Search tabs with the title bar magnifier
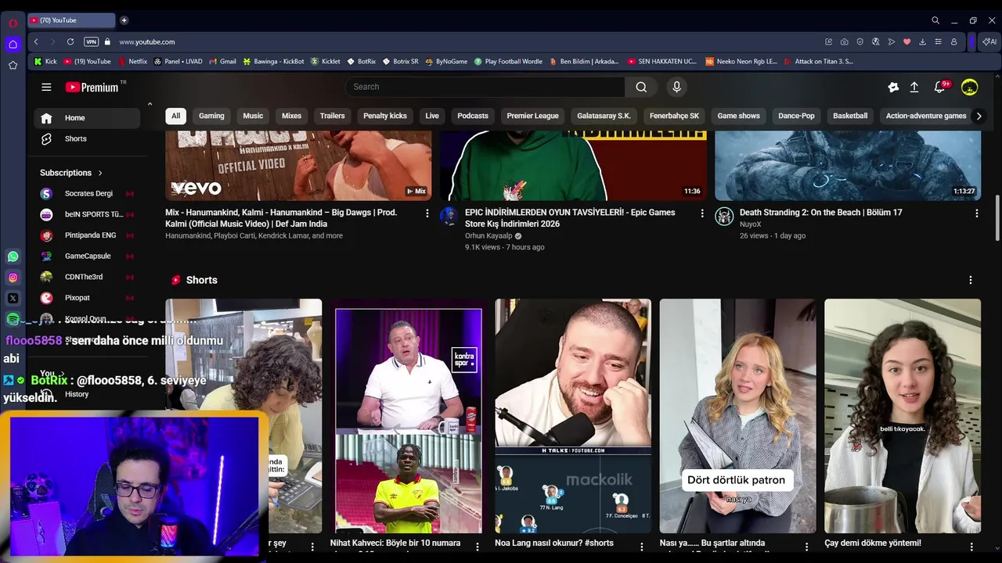 click(x=935, y=20)
